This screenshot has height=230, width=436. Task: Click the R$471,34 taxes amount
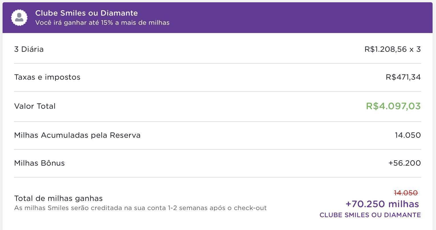(x=403, y=77)
